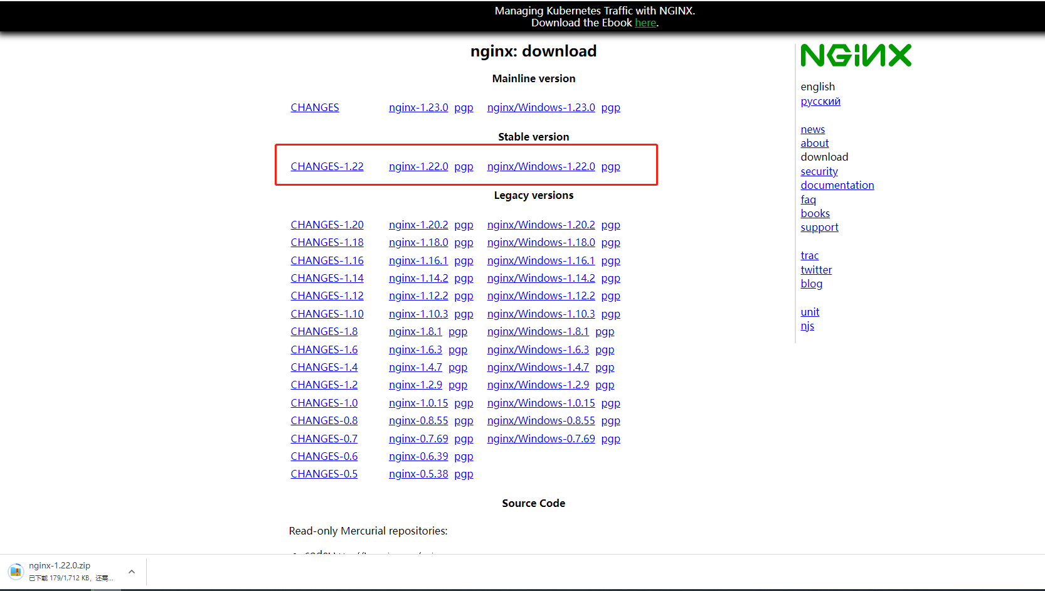Image resolution: width=1045 pixels, height=591 pixels.
Task: Open mainline CHANGES link
Action: coord(315,107)
